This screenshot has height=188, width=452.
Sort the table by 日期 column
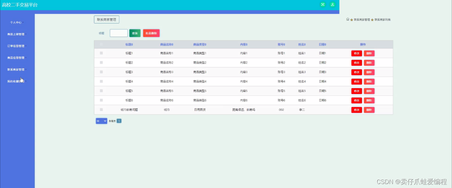click(323, 44)
